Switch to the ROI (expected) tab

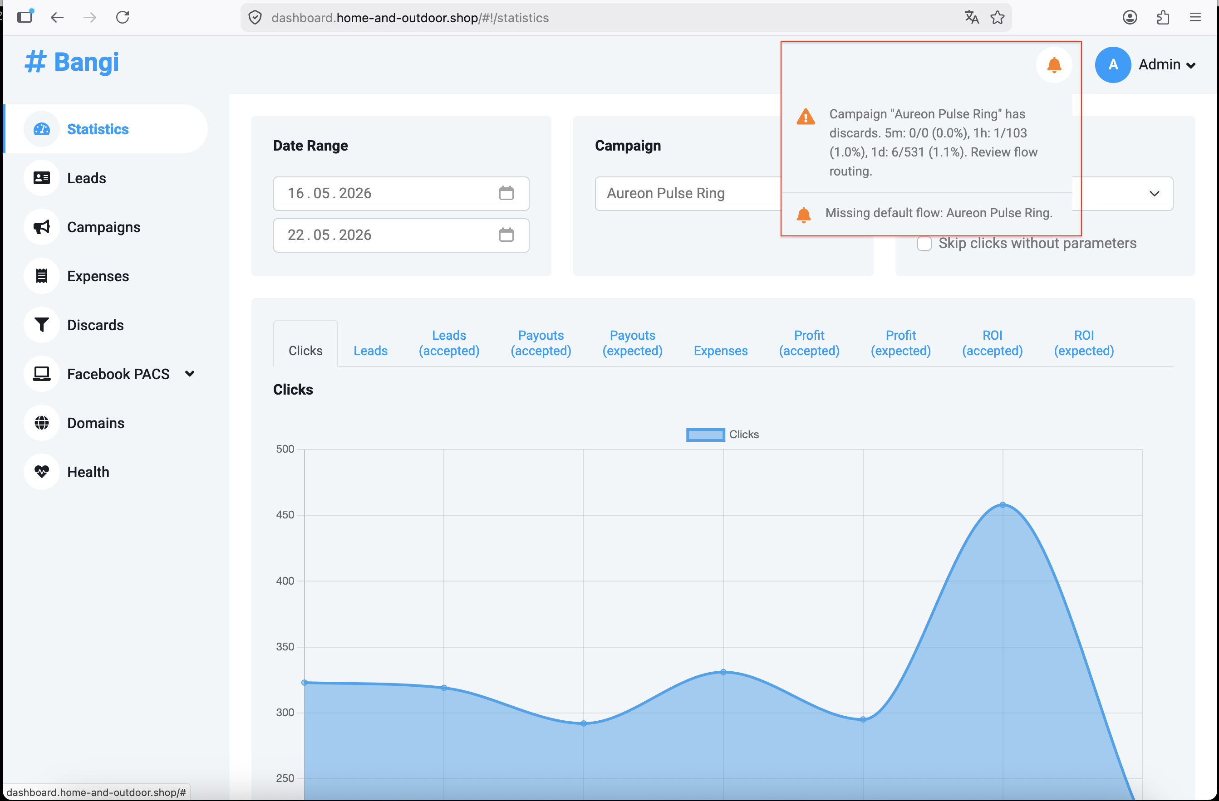point(1084,343)
